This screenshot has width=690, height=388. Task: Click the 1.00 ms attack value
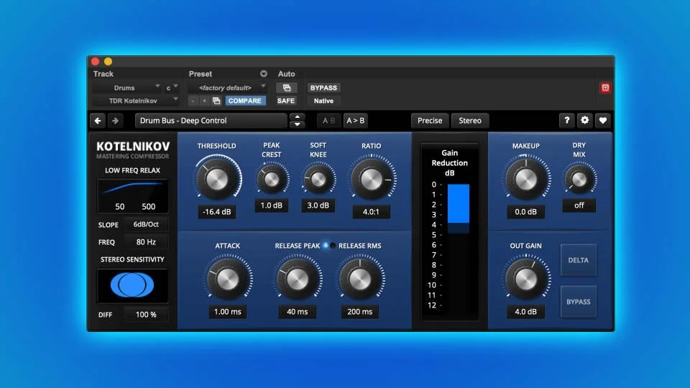(228, 311)
